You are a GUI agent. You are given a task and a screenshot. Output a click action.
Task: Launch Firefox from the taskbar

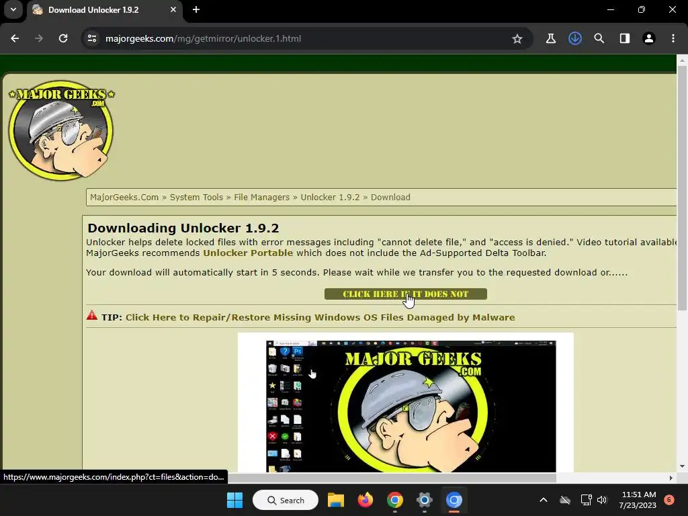[x=365, y=500]
